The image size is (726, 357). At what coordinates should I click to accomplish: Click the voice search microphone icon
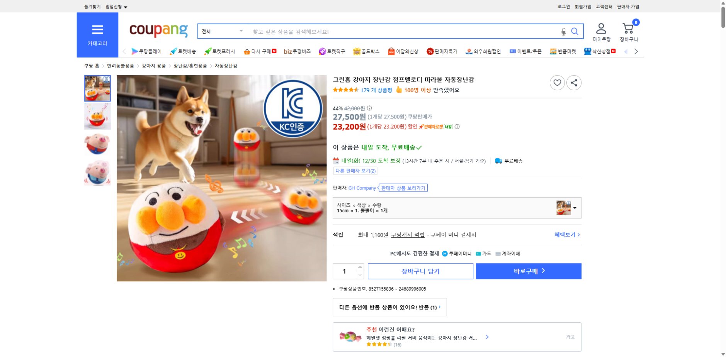[x=563, y=31]
